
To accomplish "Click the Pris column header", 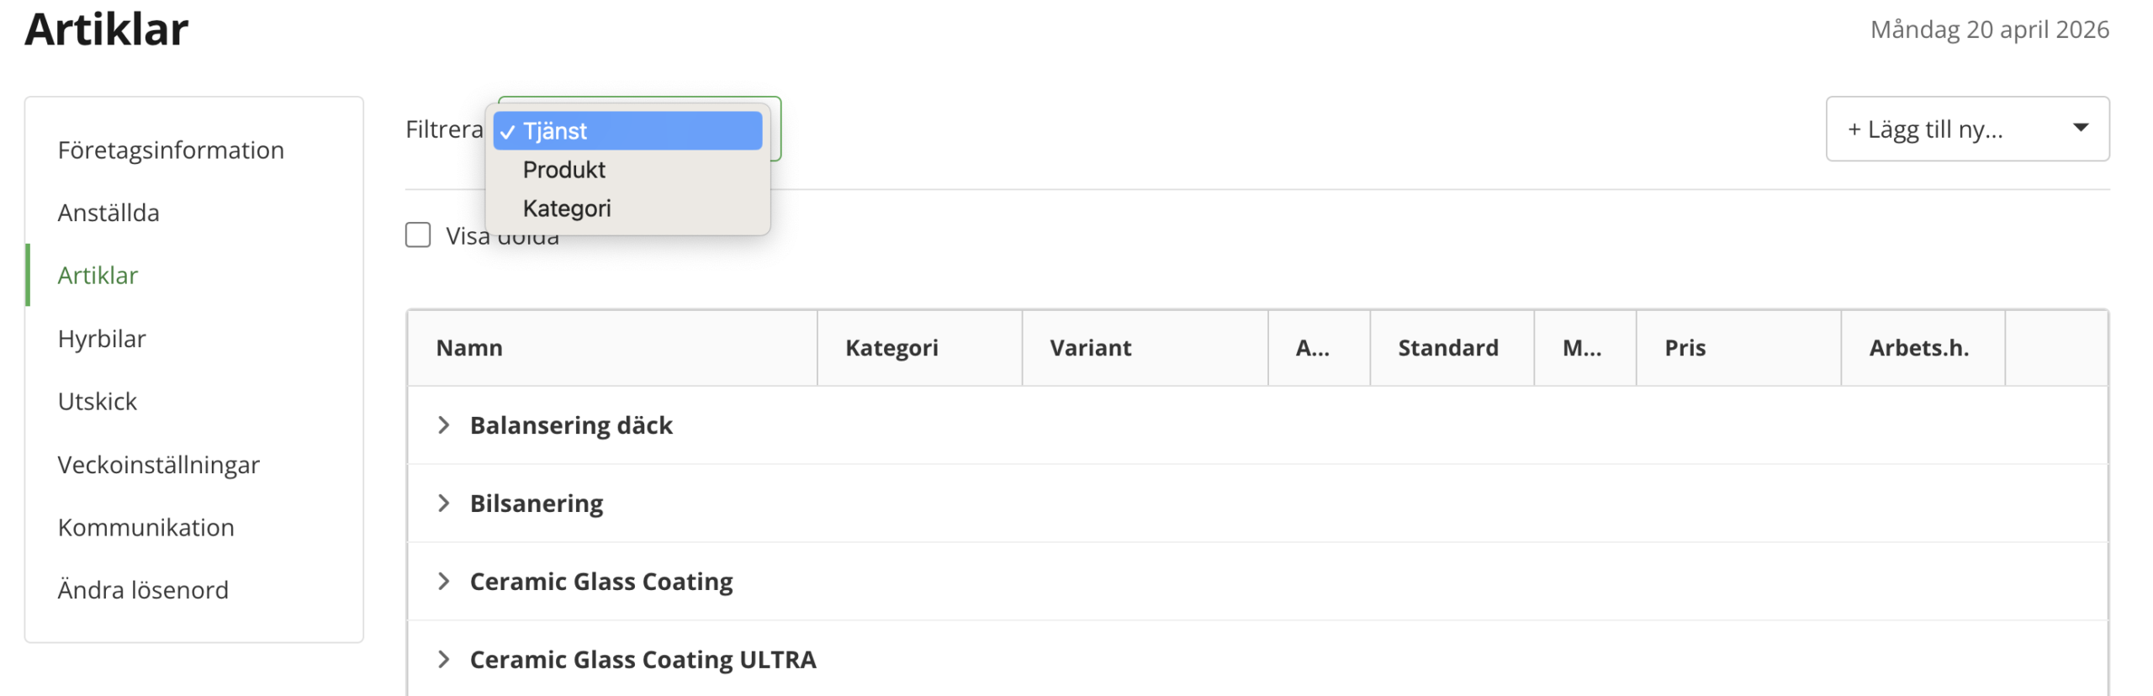I will 1685,348.
